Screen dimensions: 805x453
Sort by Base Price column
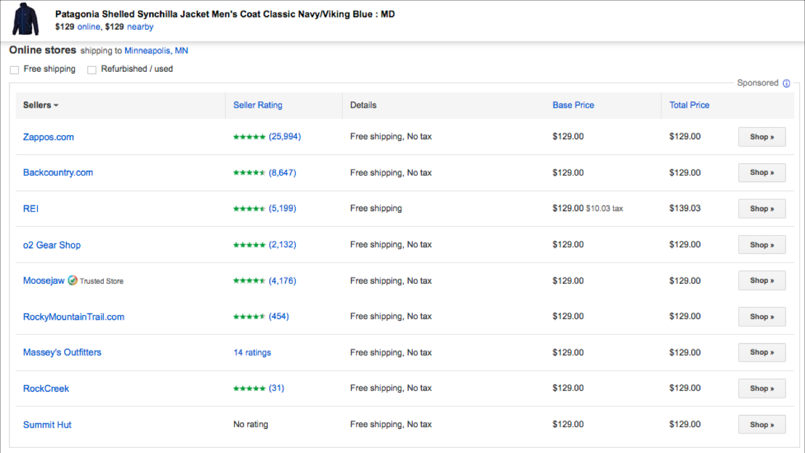[573, 105]
